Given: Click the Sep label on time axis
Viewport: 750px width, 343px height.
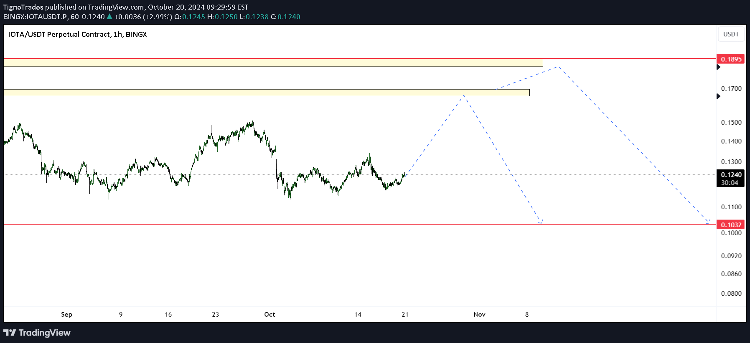Looking at the screenshot, I should [66, 315].
